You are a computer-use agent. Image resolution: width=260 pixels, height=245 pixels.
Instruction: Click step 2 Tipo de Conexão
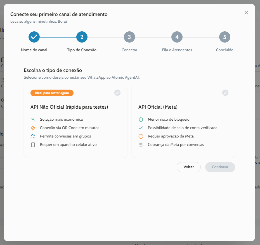(82, 37)
